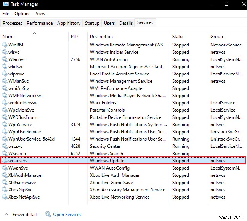Click the gear icon next to WManSvc
247x221 pixels.
pyautogui.click(x=5, y=81)
